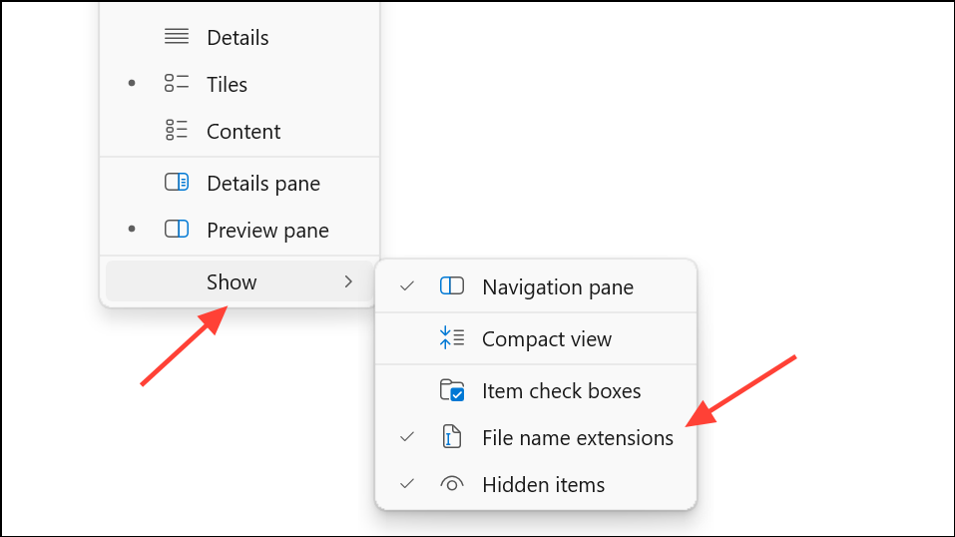Click the File name extensions icon
This screenshot has height=537, width=955.
pyautogui.click(x=452, y=438)
